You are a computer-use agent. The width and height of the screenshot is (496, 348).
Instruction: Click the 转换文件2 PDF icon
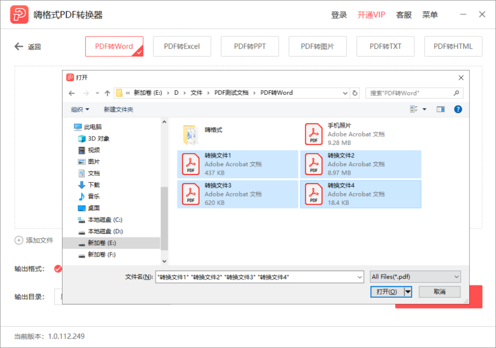[x=313, y=164]
